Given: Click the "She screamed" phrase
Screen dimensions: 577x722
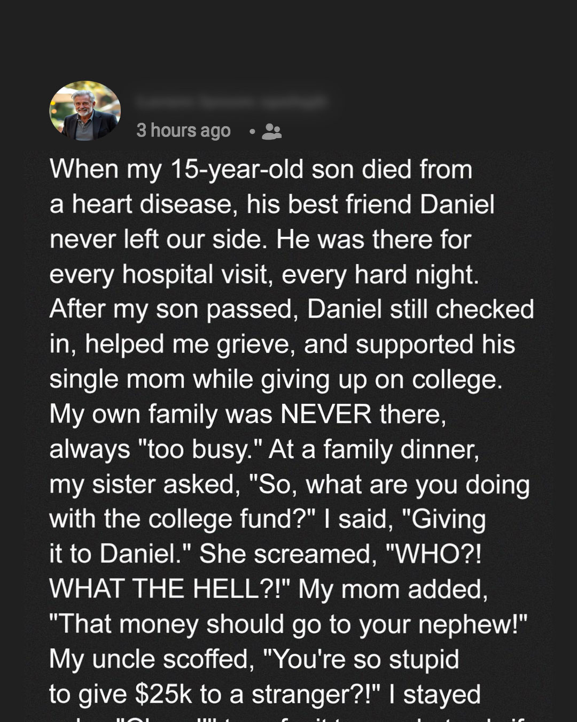Looking at the screenshot, I should coord(286,554).
